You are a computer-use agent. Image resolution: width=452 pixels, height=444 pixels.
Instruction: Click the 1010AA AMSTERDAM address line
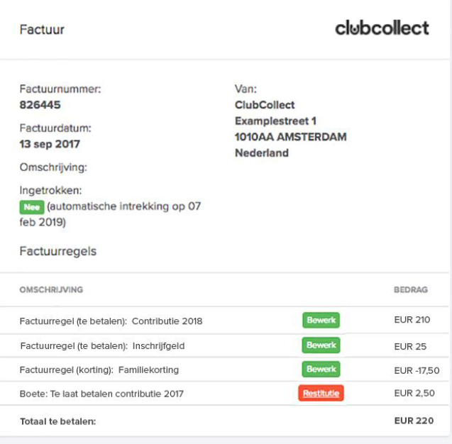coord(291,137)
